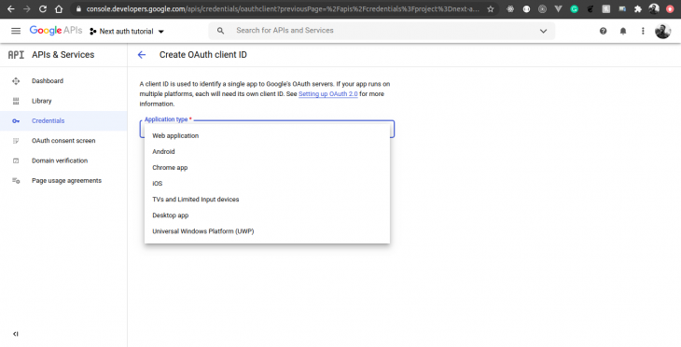
Task: Bookmark the page with the star icon
Action: pos(491,8)
